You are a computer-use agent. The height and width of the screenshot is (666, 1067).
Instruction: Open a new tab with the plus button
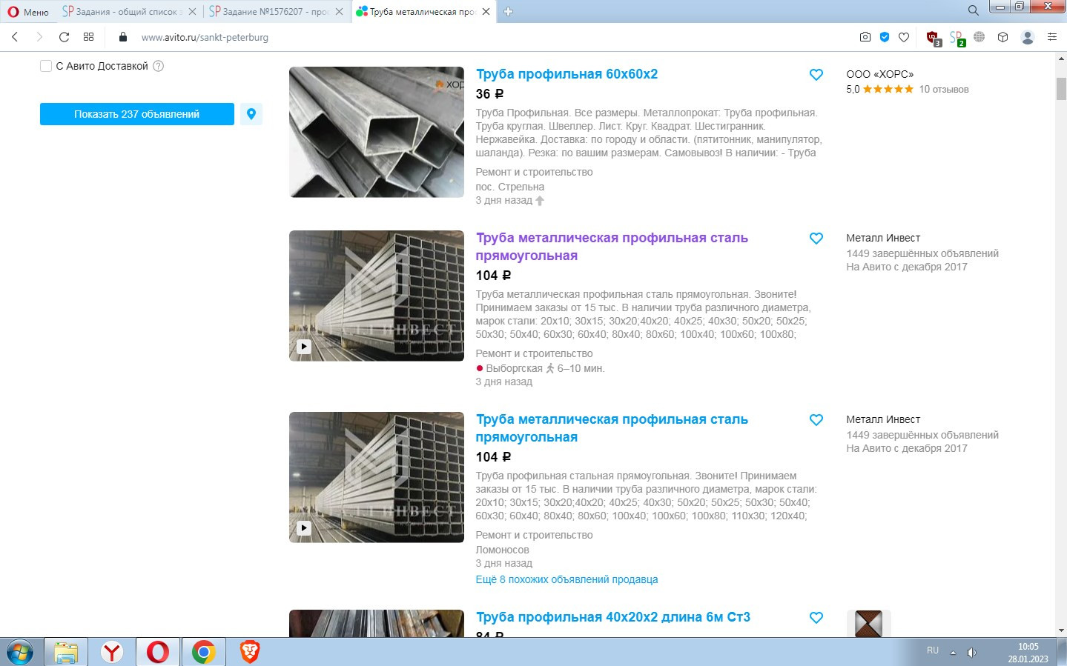click(x=509, y=12)
